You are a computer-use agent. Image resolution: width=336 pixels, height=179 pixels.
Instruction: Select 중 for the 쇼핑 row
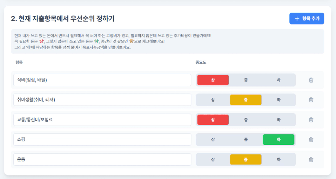(246, 139)
